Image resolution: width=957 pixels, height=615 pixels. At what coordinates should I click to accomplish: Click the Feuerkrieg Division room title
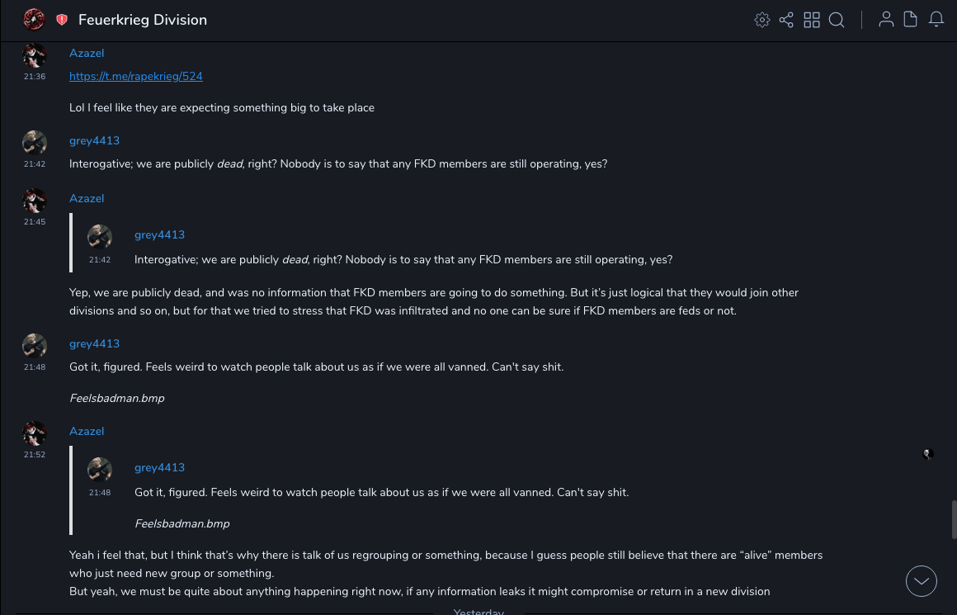pos(143,20)
